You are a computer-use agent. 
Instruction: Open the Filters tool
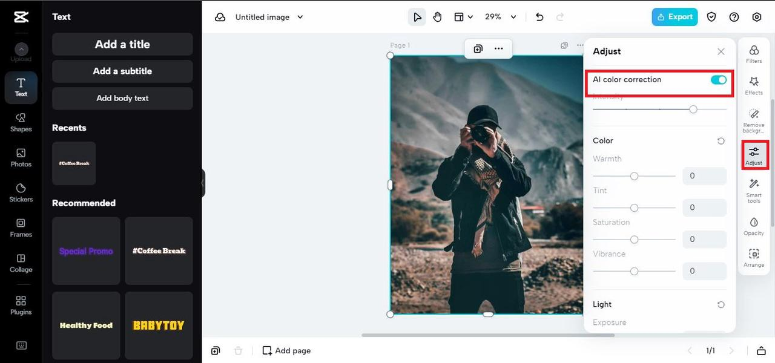(754, 54)
